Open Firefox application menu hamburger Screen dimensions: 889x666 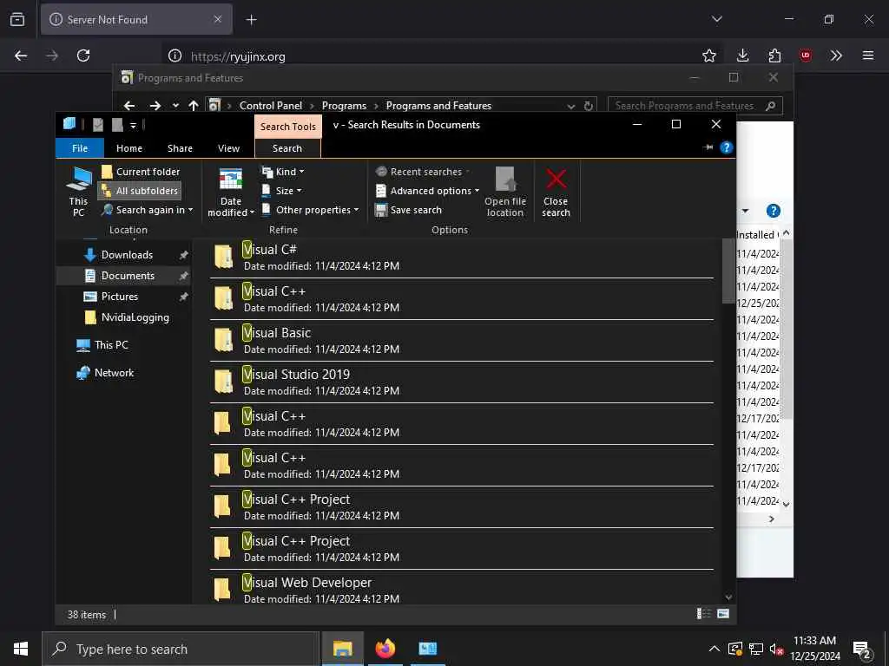(868, 55)
